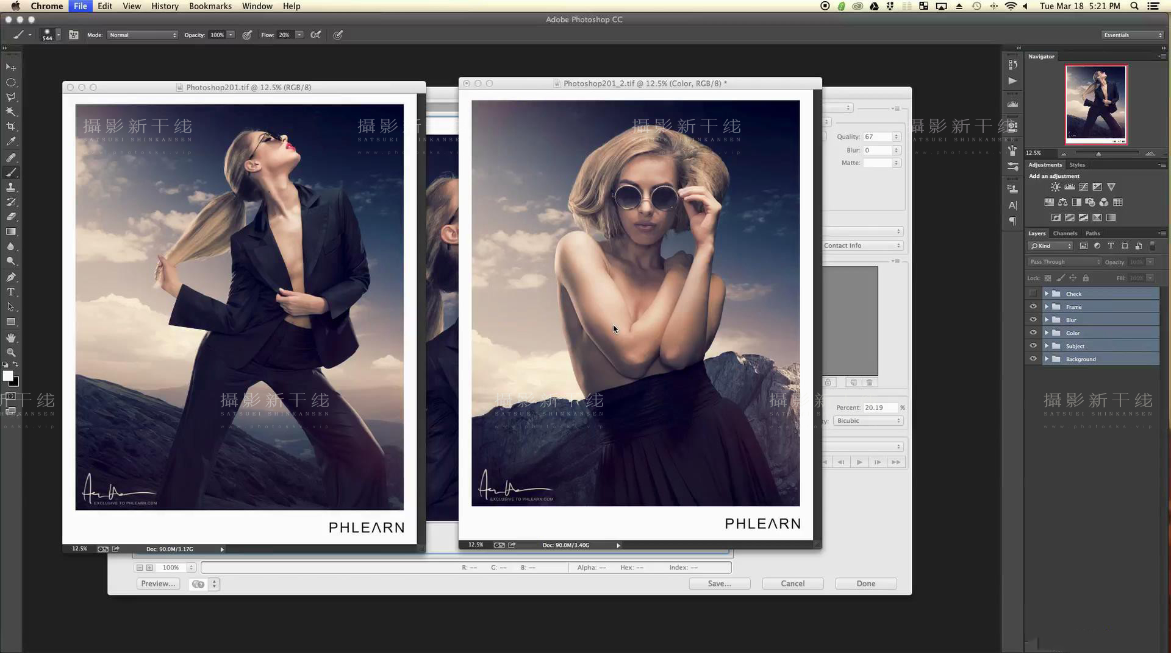Open the Character panel icon
Viewport: 1171px width, 653px height.
[x=1013, y=205]
